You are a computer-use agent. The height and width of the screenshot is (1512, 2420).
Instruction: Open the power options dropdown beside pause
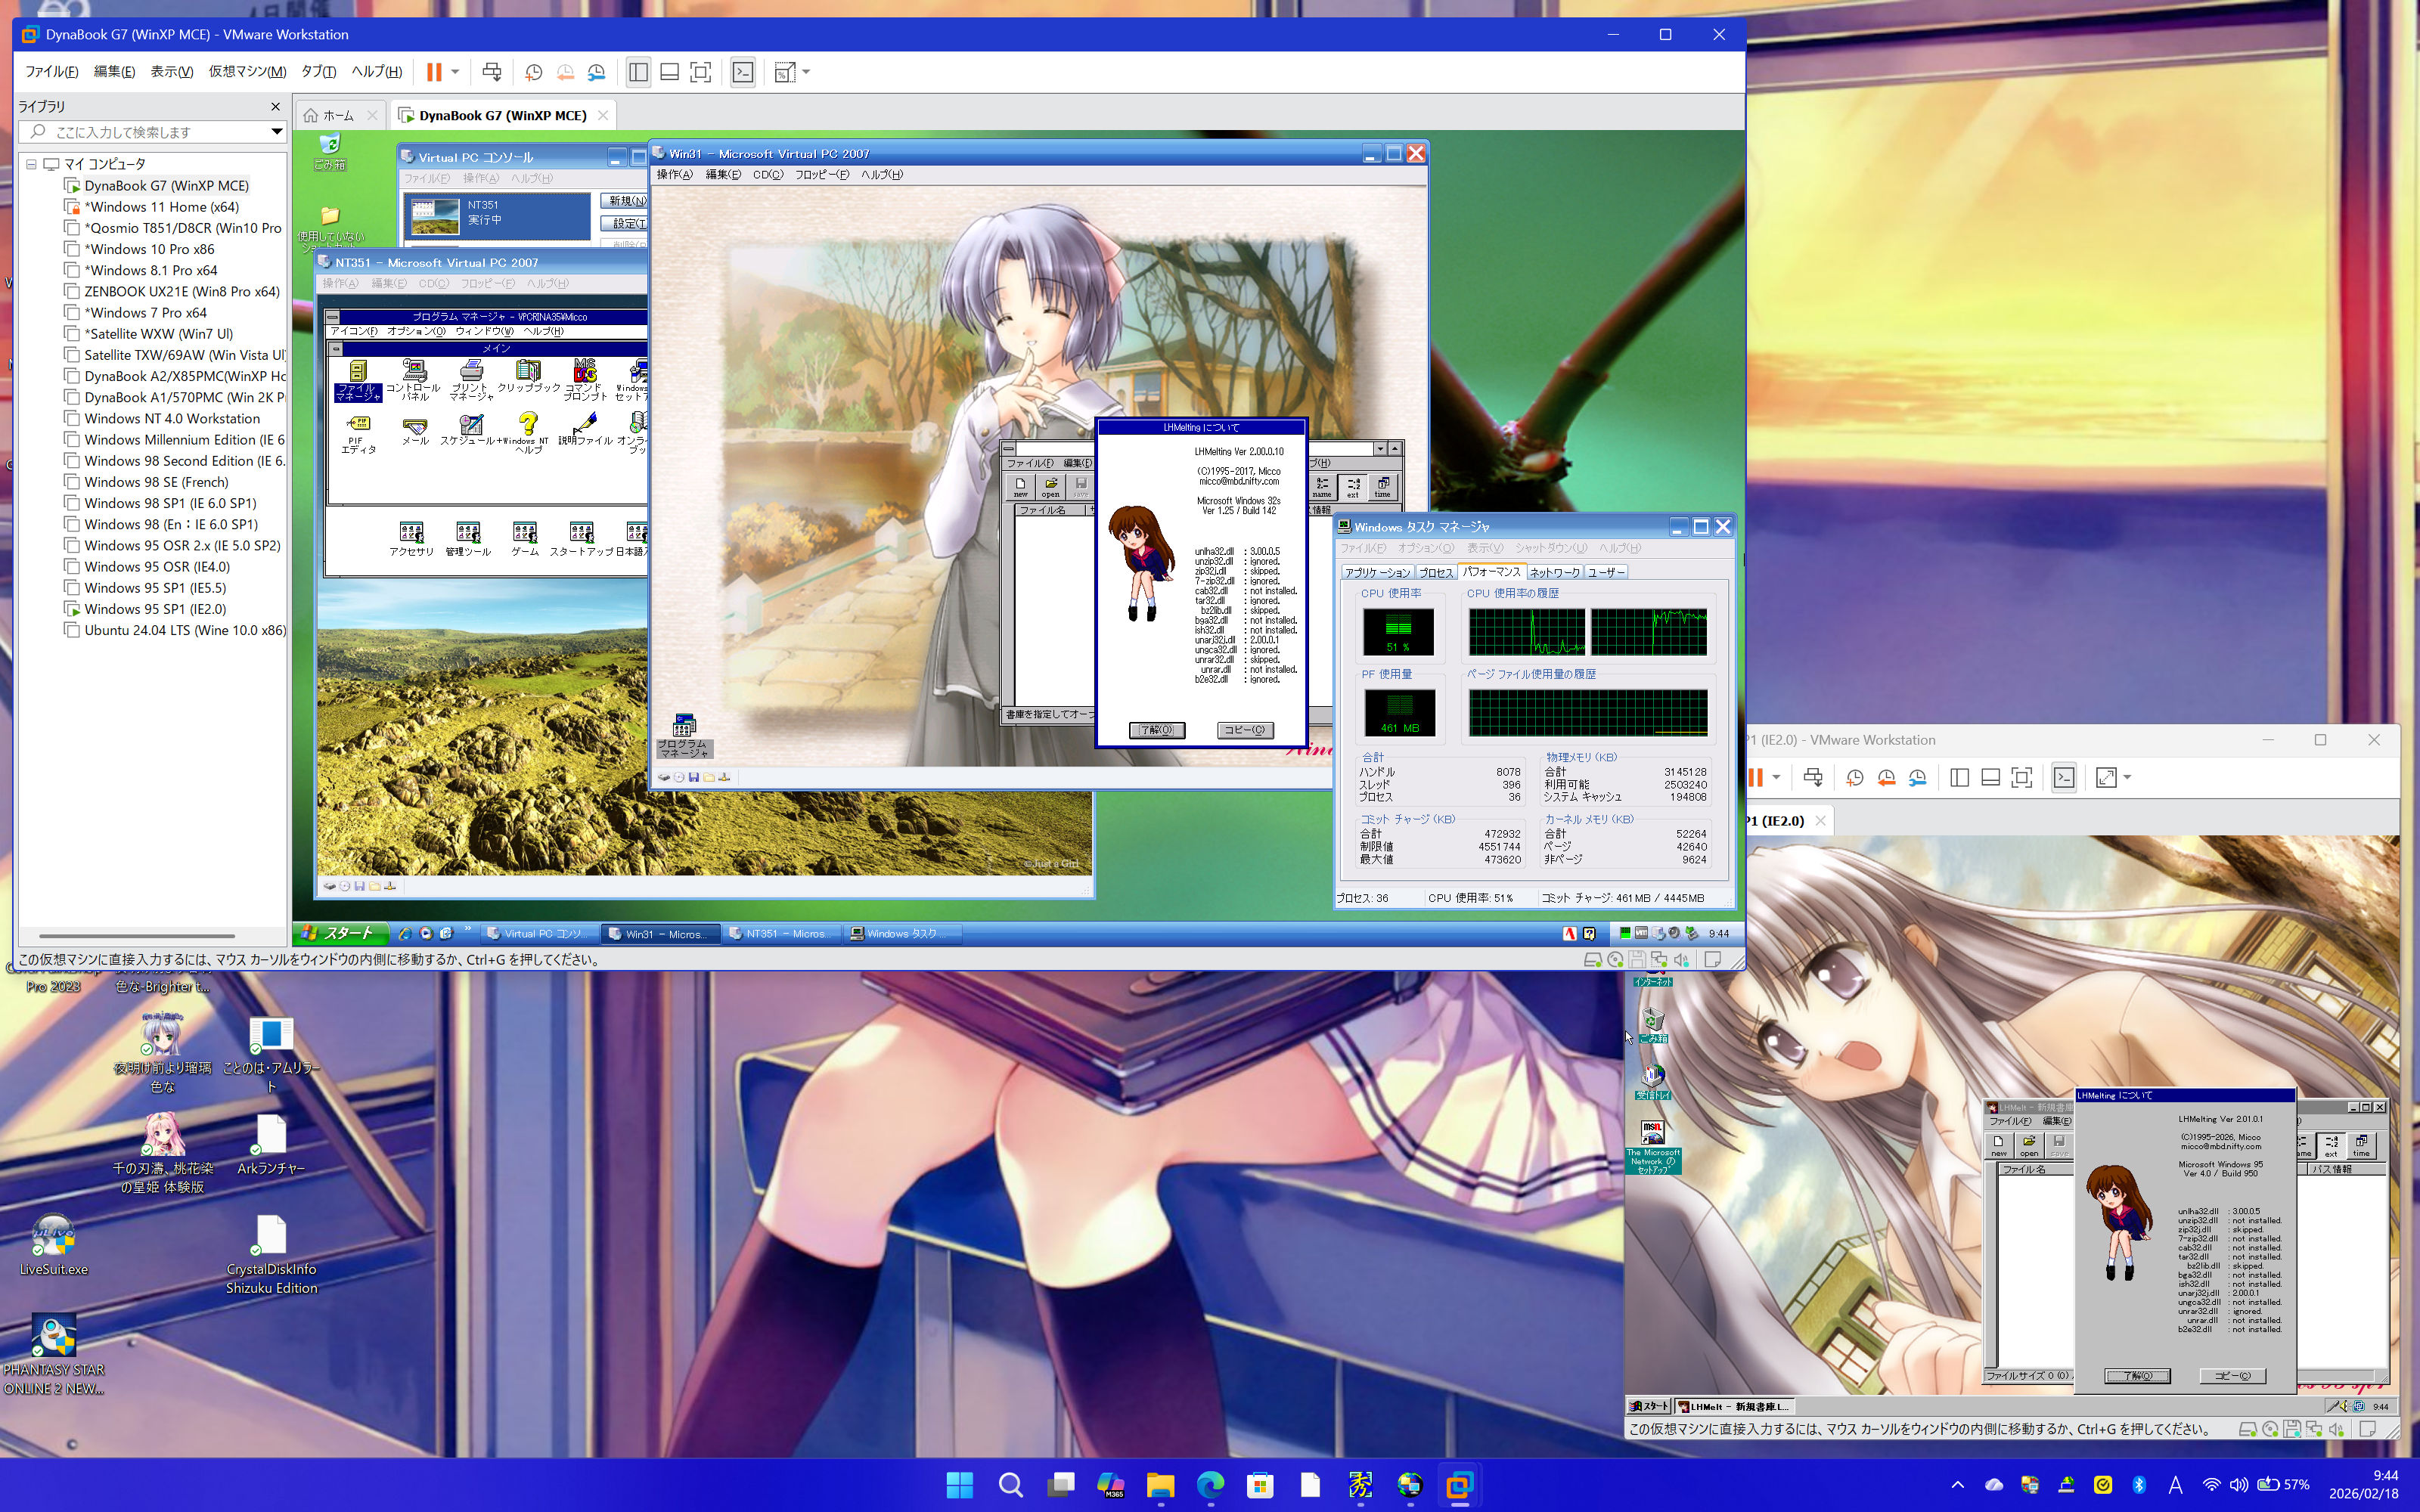coord(455,72)
